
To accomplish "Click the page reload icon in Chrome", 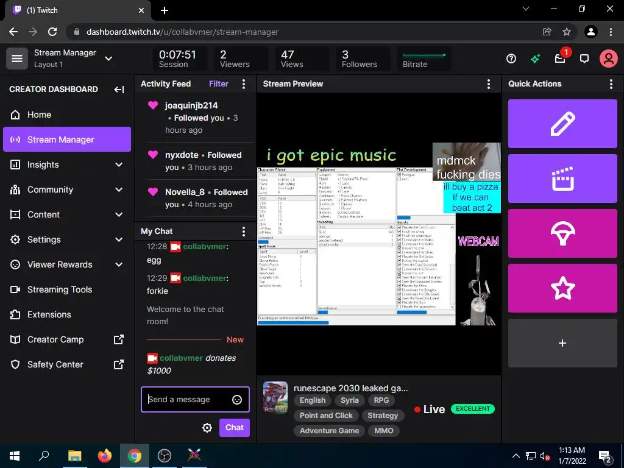I will coord(52,32).
